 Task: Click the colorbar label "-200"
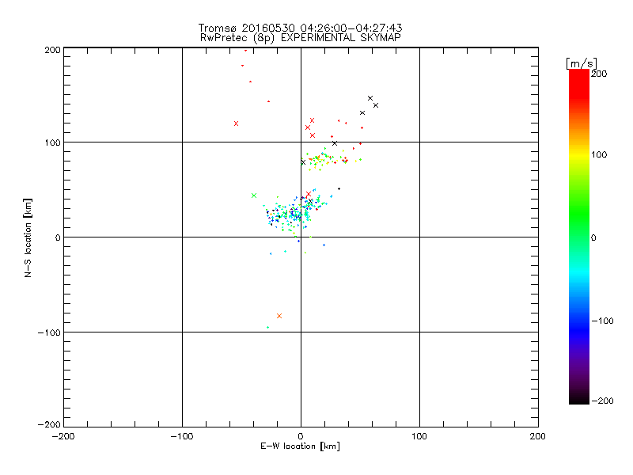[603, 401]
